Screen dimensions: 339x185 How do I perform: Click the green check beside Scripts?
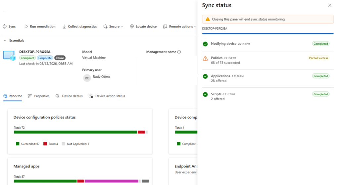point(205,94)
